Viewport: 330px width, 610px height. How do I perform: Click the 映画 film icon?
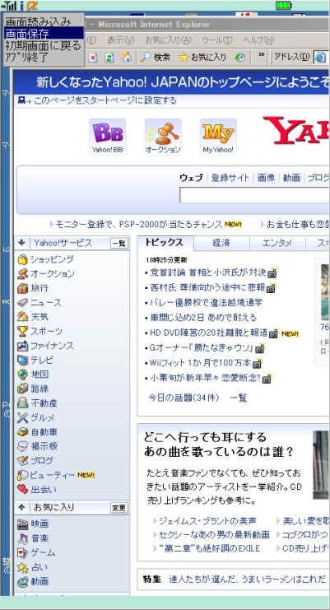point(23,524)
